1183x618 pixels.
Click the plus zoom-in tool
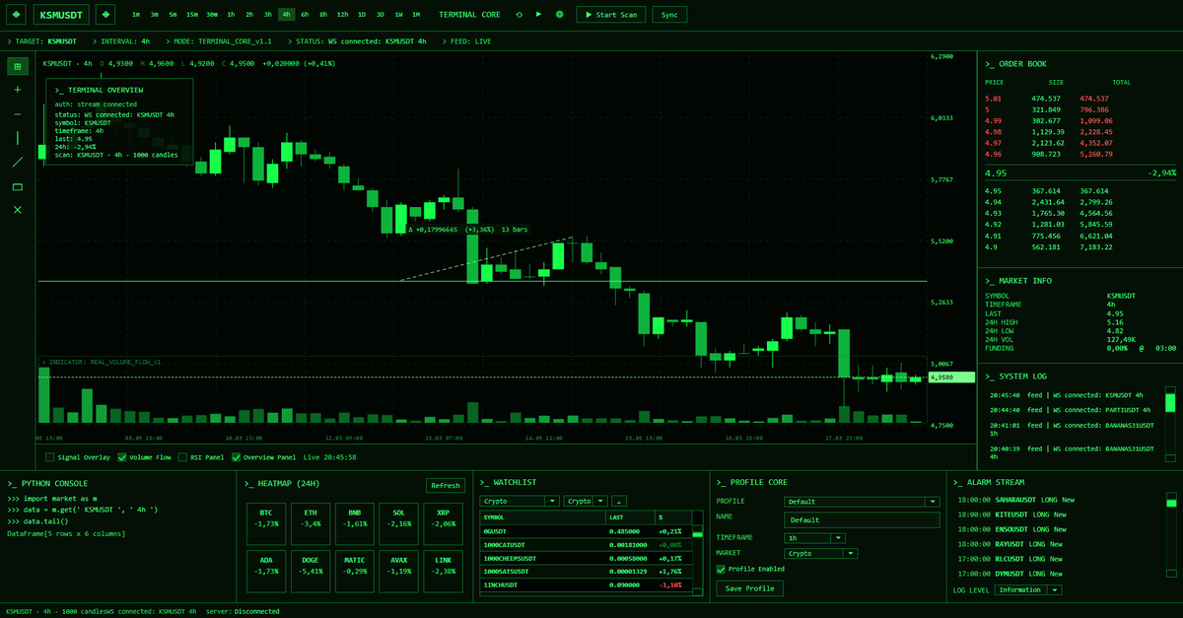18,90
